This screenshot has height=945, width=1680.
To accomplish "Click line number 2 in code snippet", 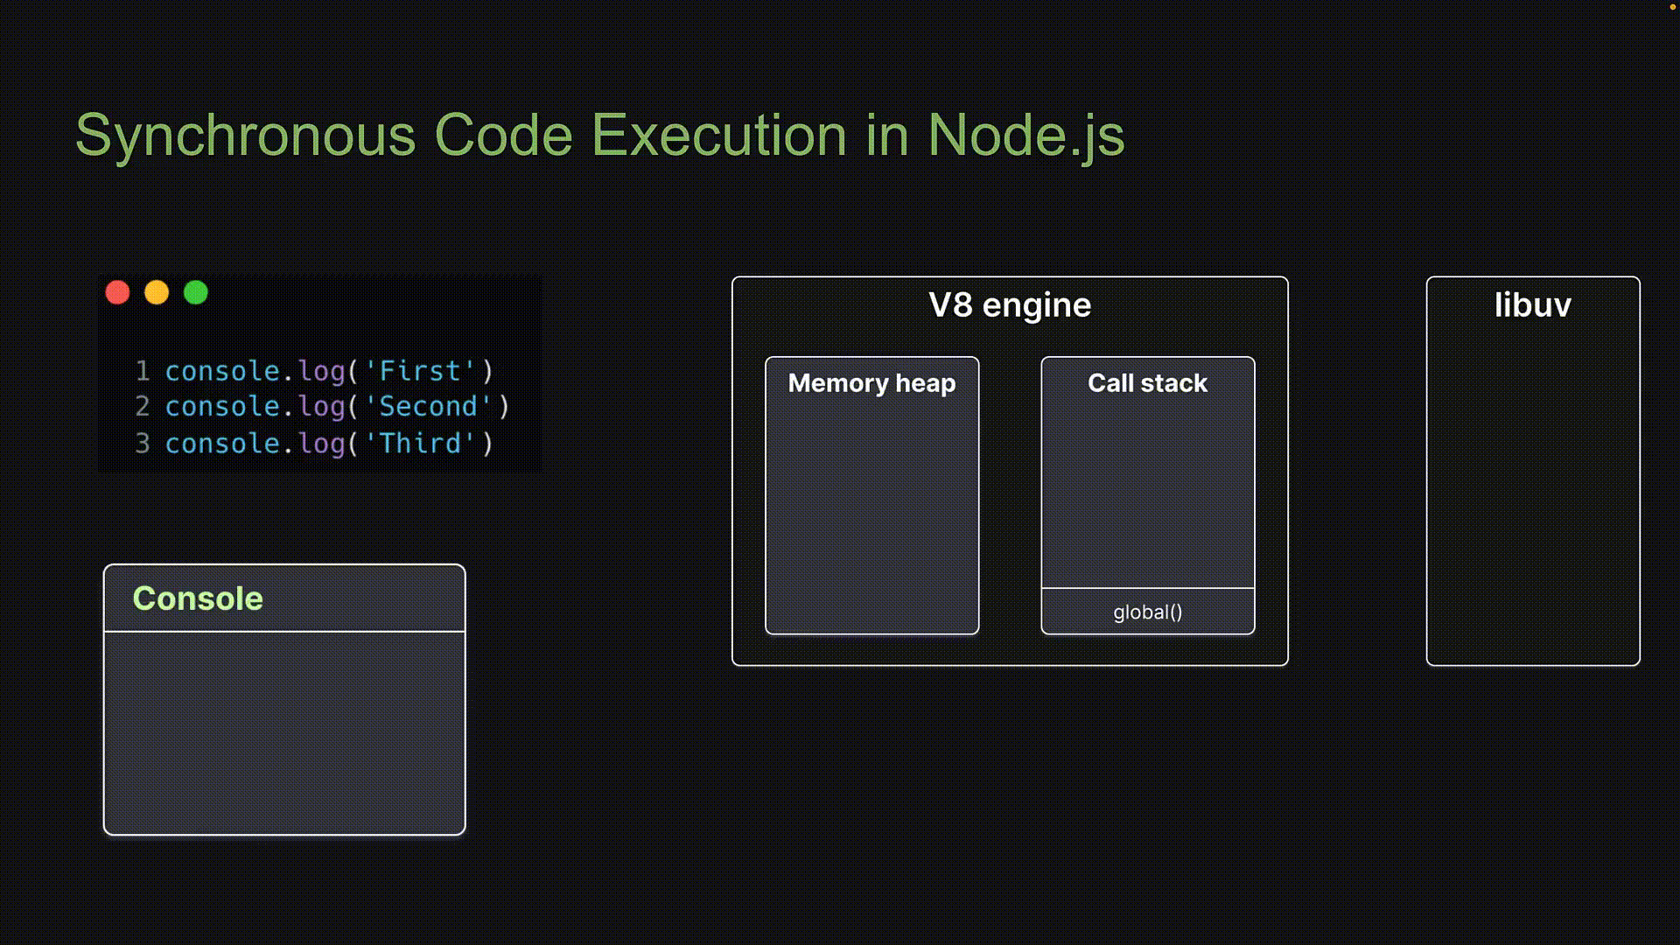I will point(143,407).
